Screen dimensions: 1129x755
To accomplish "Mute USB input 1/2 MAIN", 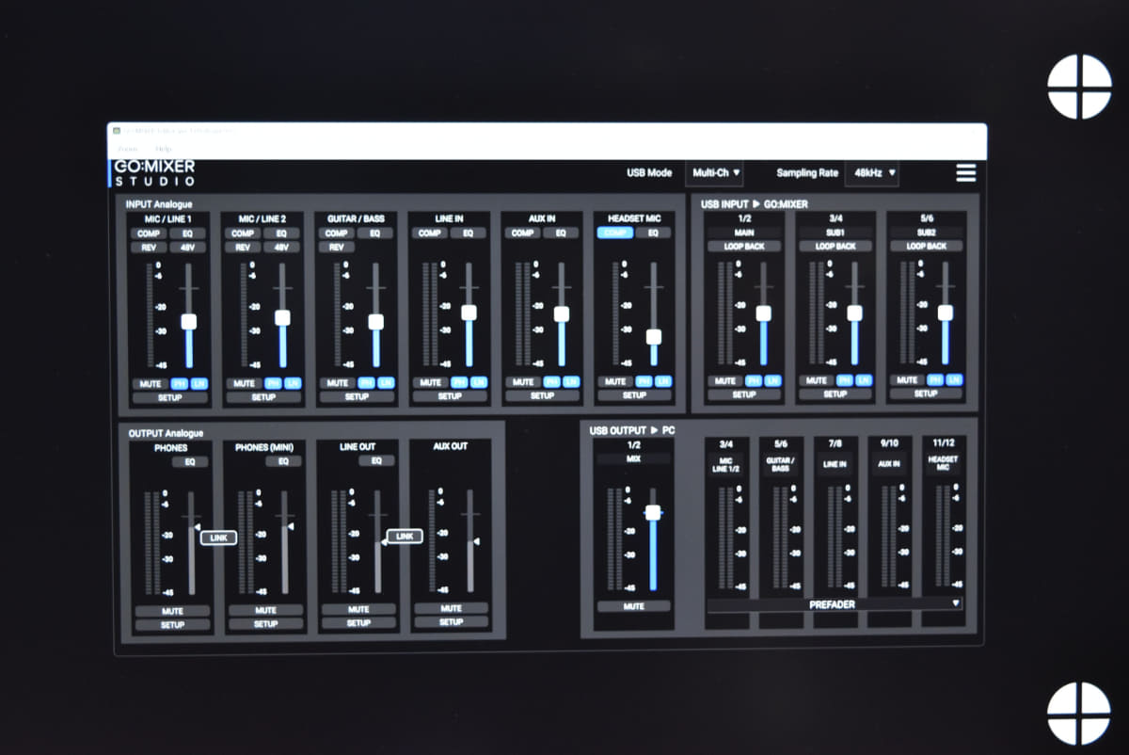I will pyautogui.click(x=725, y=381).
